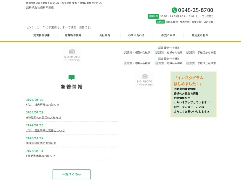Image resolution: width=241 pixels, height=181 pixels.
Task: Click date 2023/11/24
Action: coord(35,138)
